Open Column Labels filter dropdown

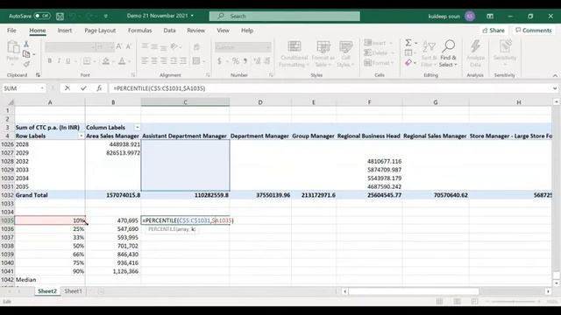(137, 128)
